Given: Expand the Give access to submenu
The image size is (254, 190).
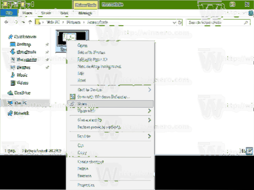Looking at the screenshot, I should pyautogui.click(x=110, y=120).
